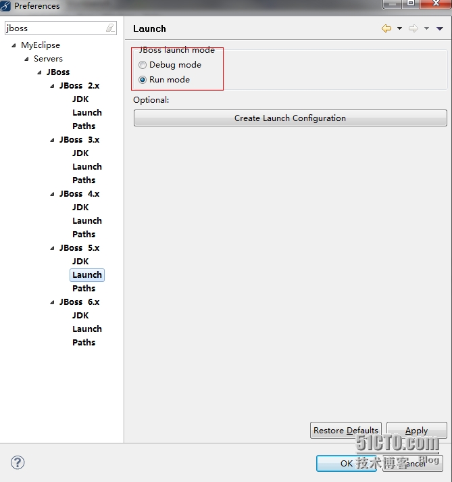Open the help question mark icon
452x482 pixels.
(x=18, y=462)
